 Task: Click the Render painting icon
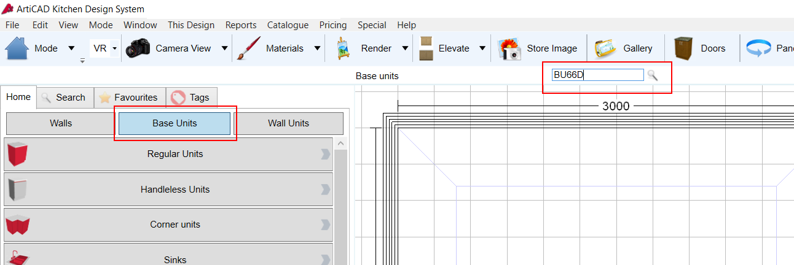[x=342, y=48]
